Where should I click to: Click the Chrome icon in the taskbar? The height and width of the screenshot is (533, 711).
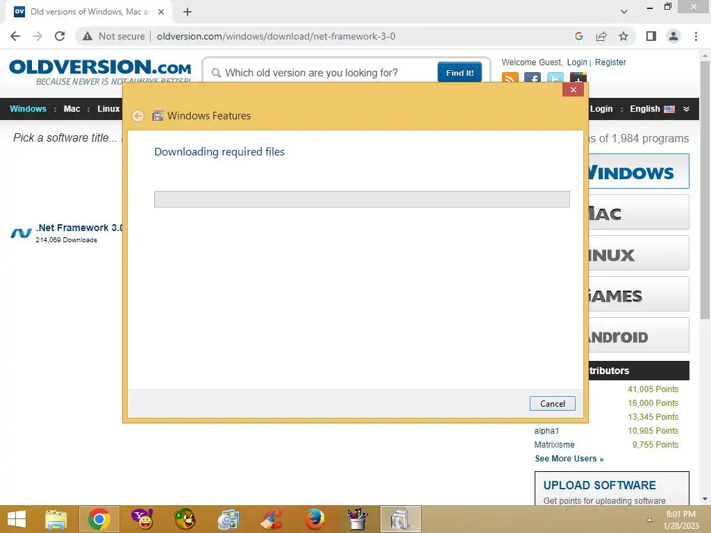(x=99, y=519)
